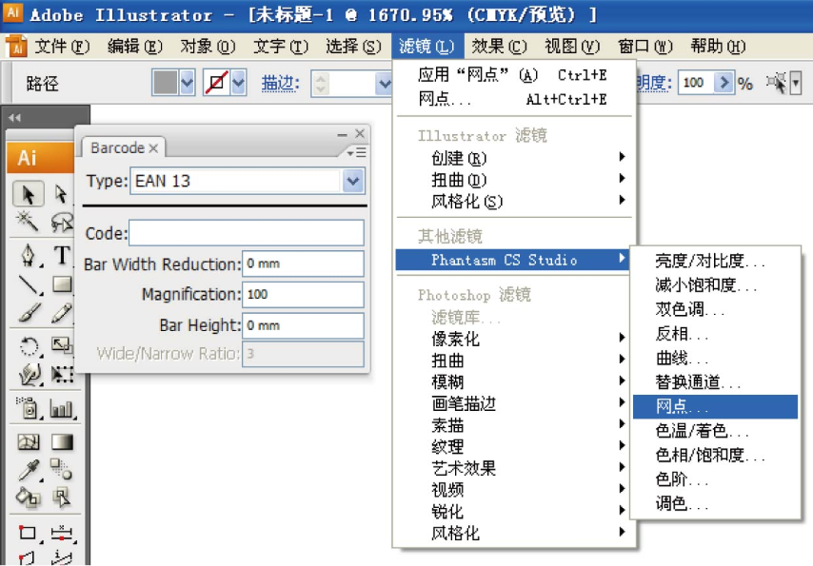Screen dimensions: 813x566
Task: Open the 对象(O) menu
Action: [x=208, y=46]
